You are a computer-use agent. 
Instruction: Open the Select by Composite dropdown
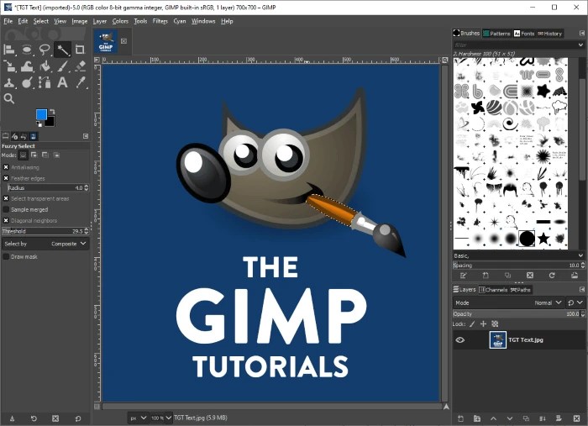[45, 244]
